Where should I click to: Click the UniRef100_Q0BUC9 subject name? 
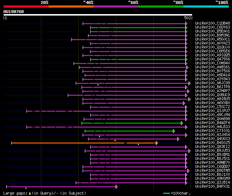(x=212, y=95)
